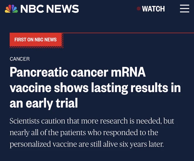Tap the NBC NEWS wordmark
Viewport: 194px width, 161px height.
click(49, 9)
